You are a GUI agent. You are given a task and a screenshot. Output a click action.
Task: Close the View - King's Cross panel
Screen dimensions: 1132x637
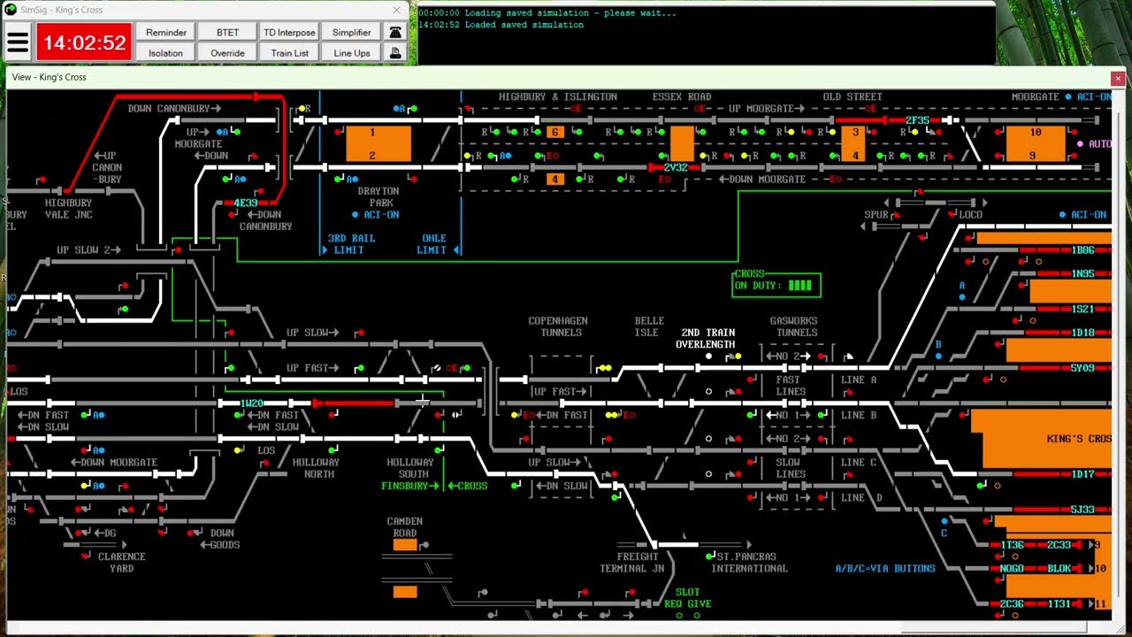[x=1118, y=78]
